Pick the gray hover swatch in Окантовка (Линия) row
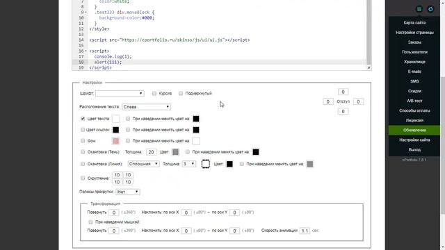Viewport: 445px width, 250px height. [310, 164]
